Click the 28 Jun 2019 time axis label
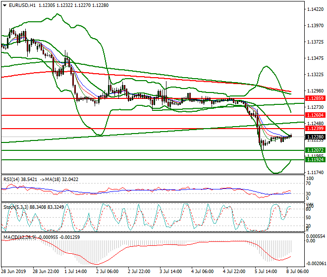The height and width of the screenshot is (277, 327). [13, 272]
